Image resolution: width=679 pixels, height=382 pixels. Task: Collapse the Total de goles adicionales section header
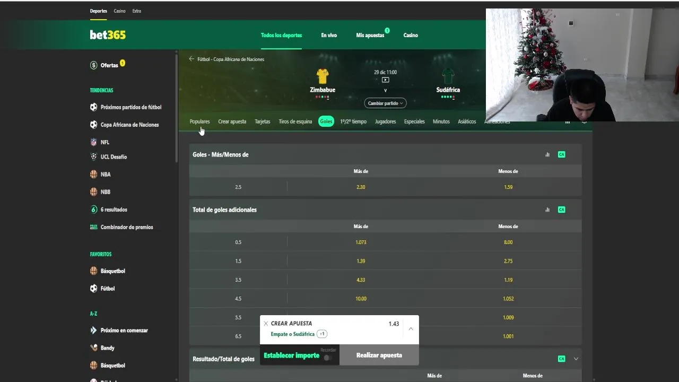point(385,210)
